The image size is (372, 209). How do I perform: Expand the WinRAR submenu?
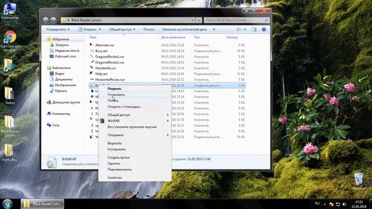[x=168, y=121]
